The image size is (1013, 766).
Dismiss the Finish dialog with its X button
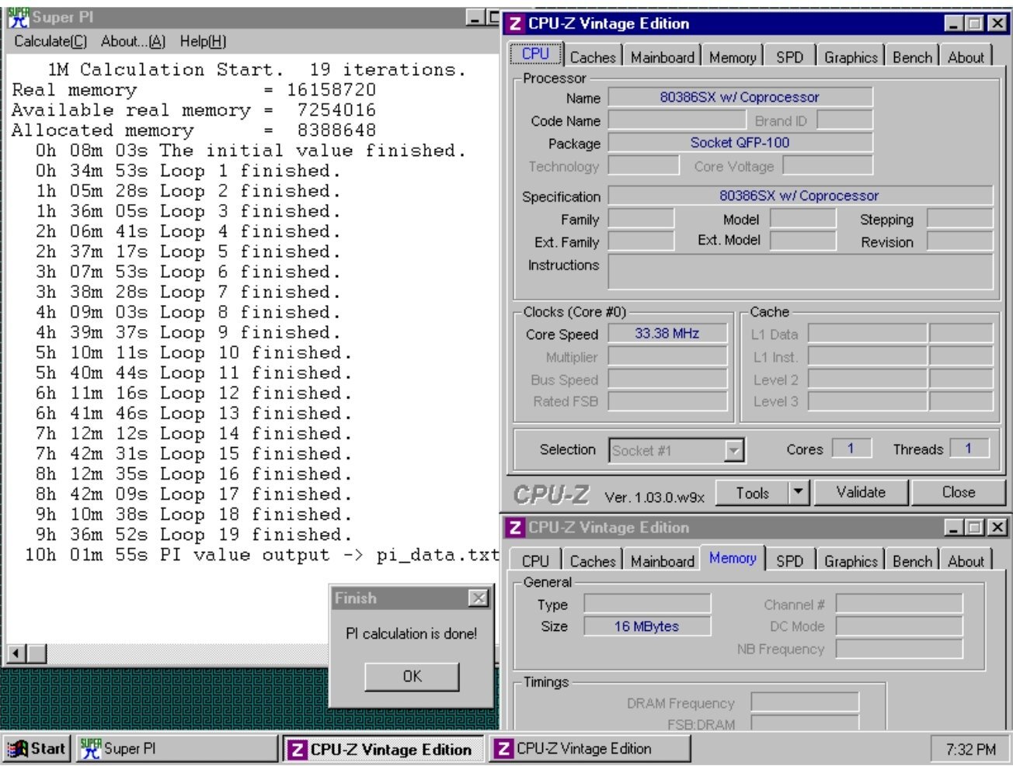coord(479,598)
